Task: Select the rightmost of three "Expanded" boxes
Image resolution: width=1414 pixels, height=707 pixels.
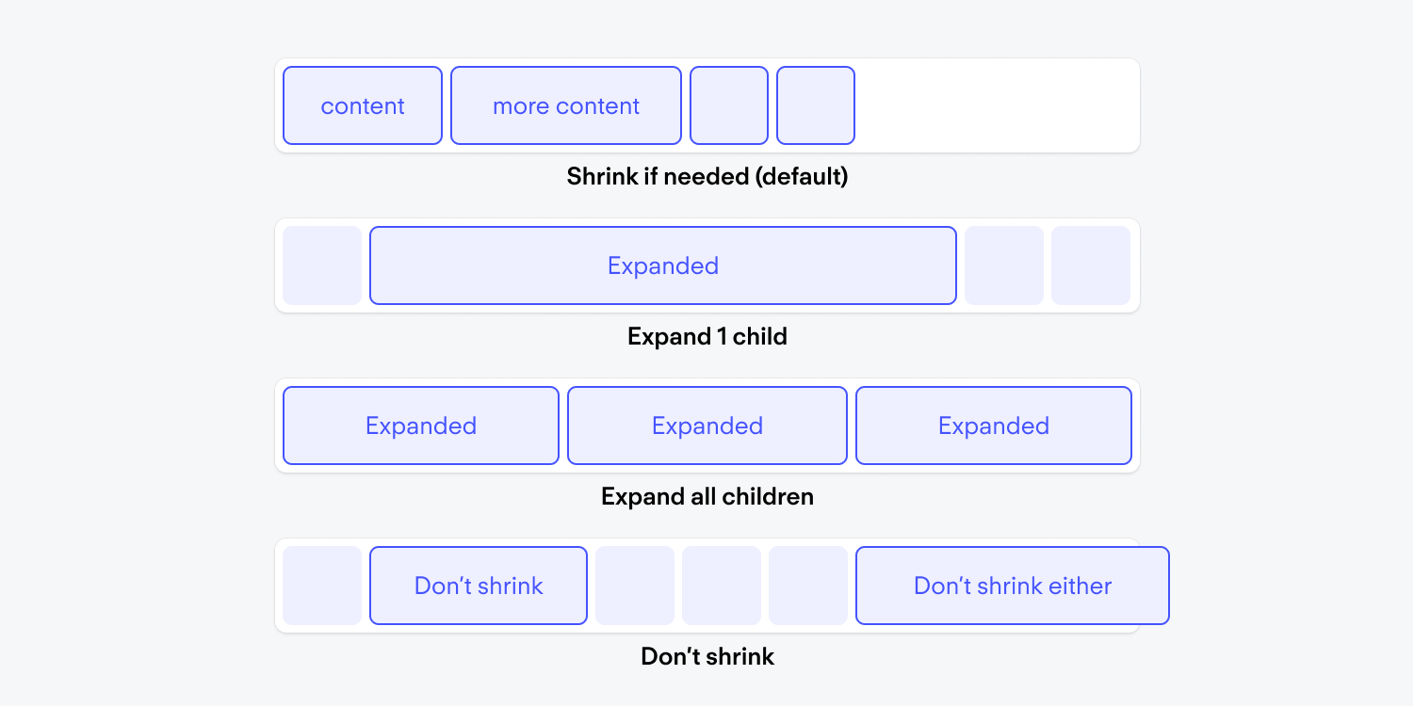Action: 994,426
